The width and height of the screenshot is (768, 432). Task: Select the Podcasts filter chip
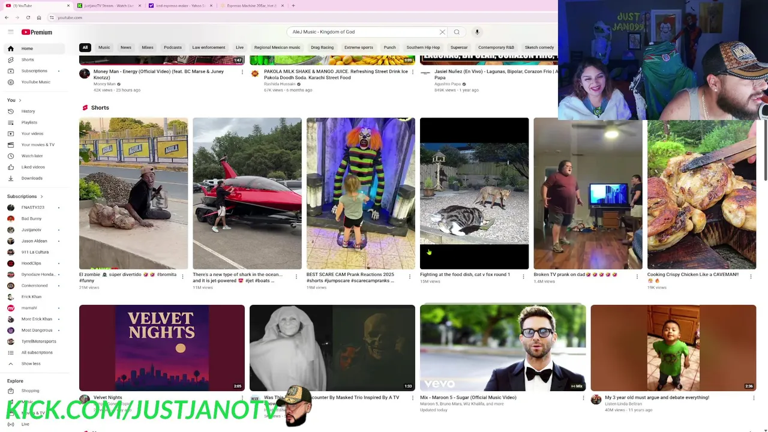pos(172,47)
